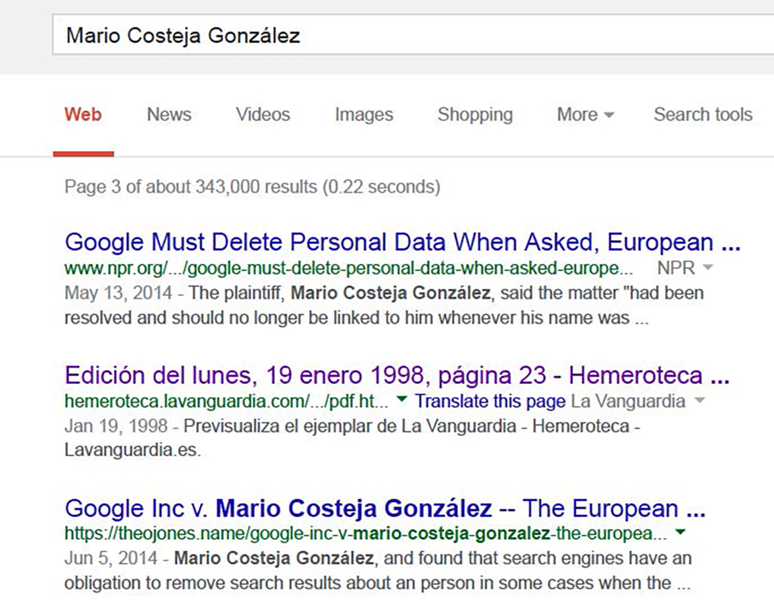Click the 'May 13, 2014' snippet date

[x=118, y=293]
